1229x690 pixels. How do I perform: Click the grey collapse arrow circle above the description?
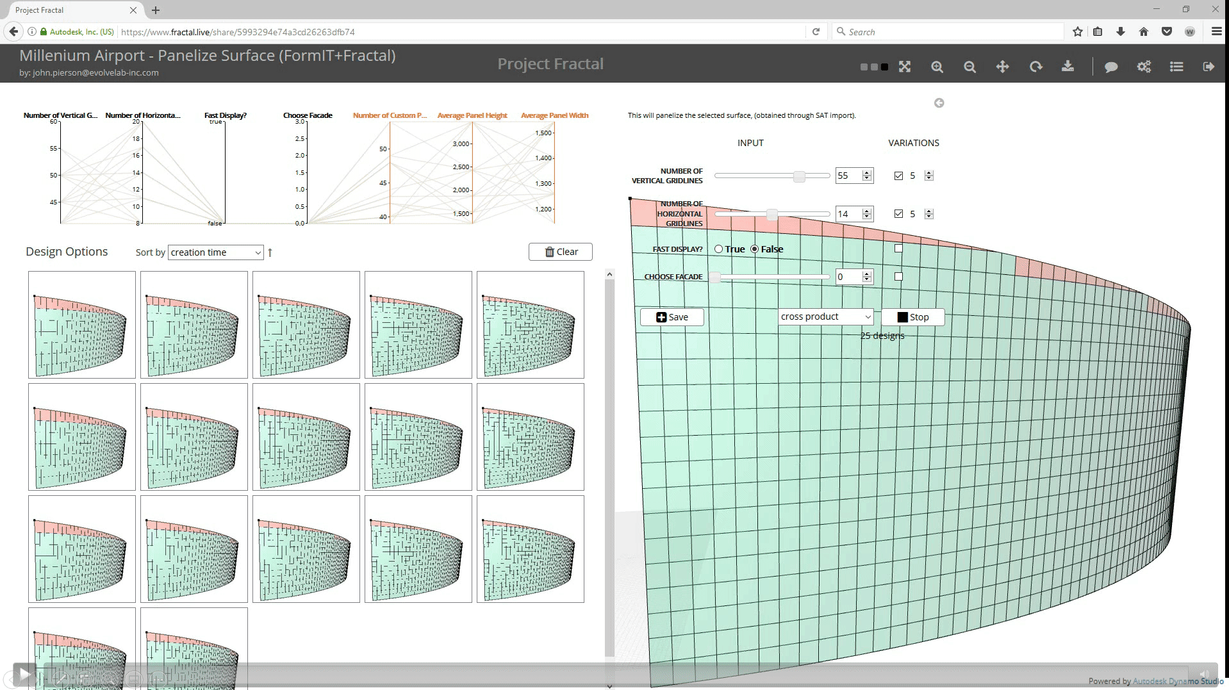pos(939,103)
